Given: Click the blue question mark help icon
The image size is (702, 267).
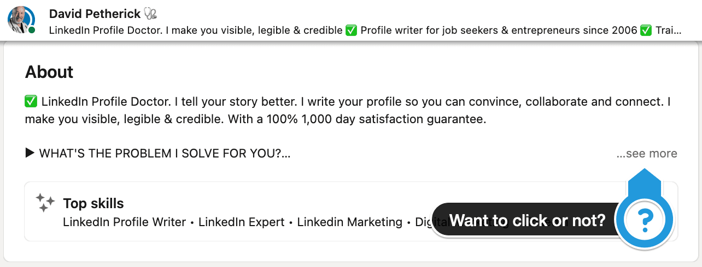Looking at the screenshot, I should tap(646, 220).
